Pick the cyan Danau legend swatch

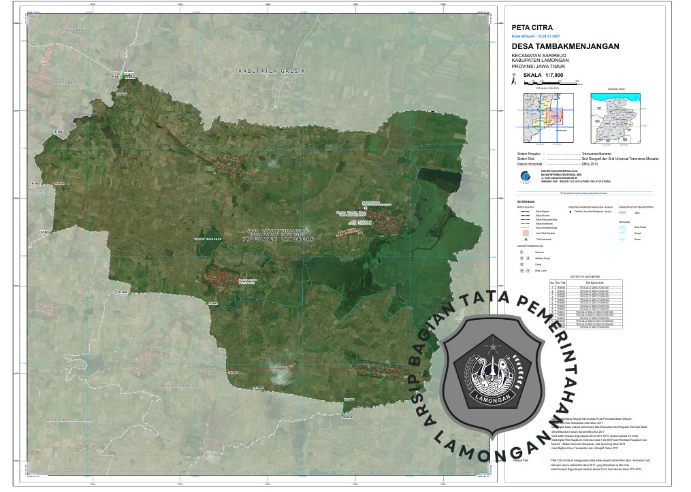coord(622,240)
